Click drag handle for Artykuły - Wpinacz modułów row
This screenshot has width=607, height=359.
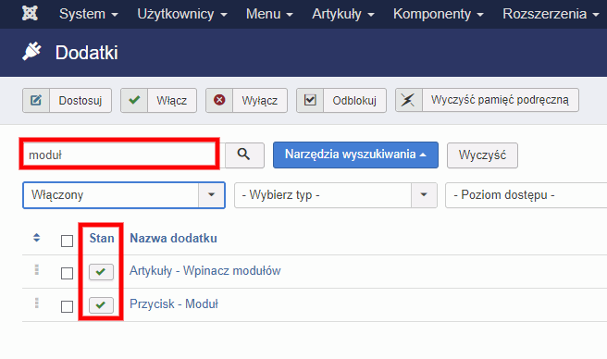coord(37,269)
